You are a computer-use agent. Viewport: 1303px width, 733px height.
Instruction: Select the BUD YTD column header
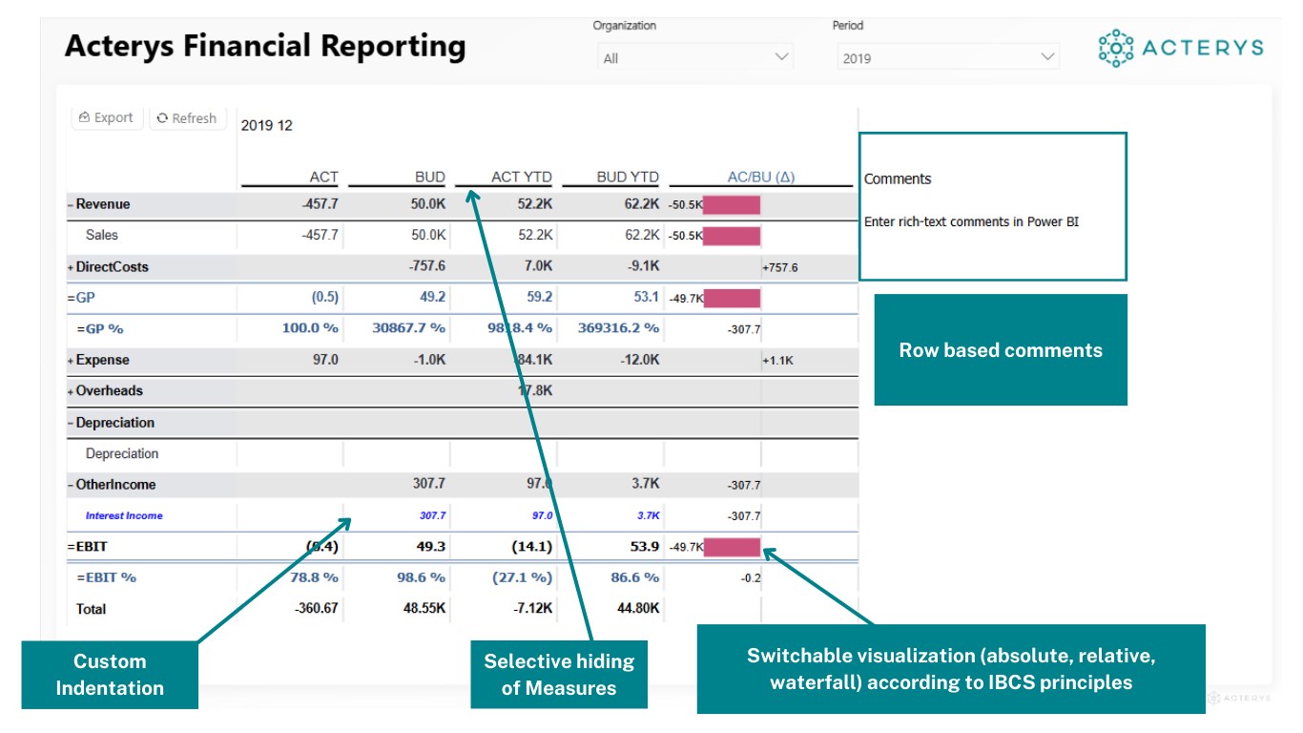628,177
